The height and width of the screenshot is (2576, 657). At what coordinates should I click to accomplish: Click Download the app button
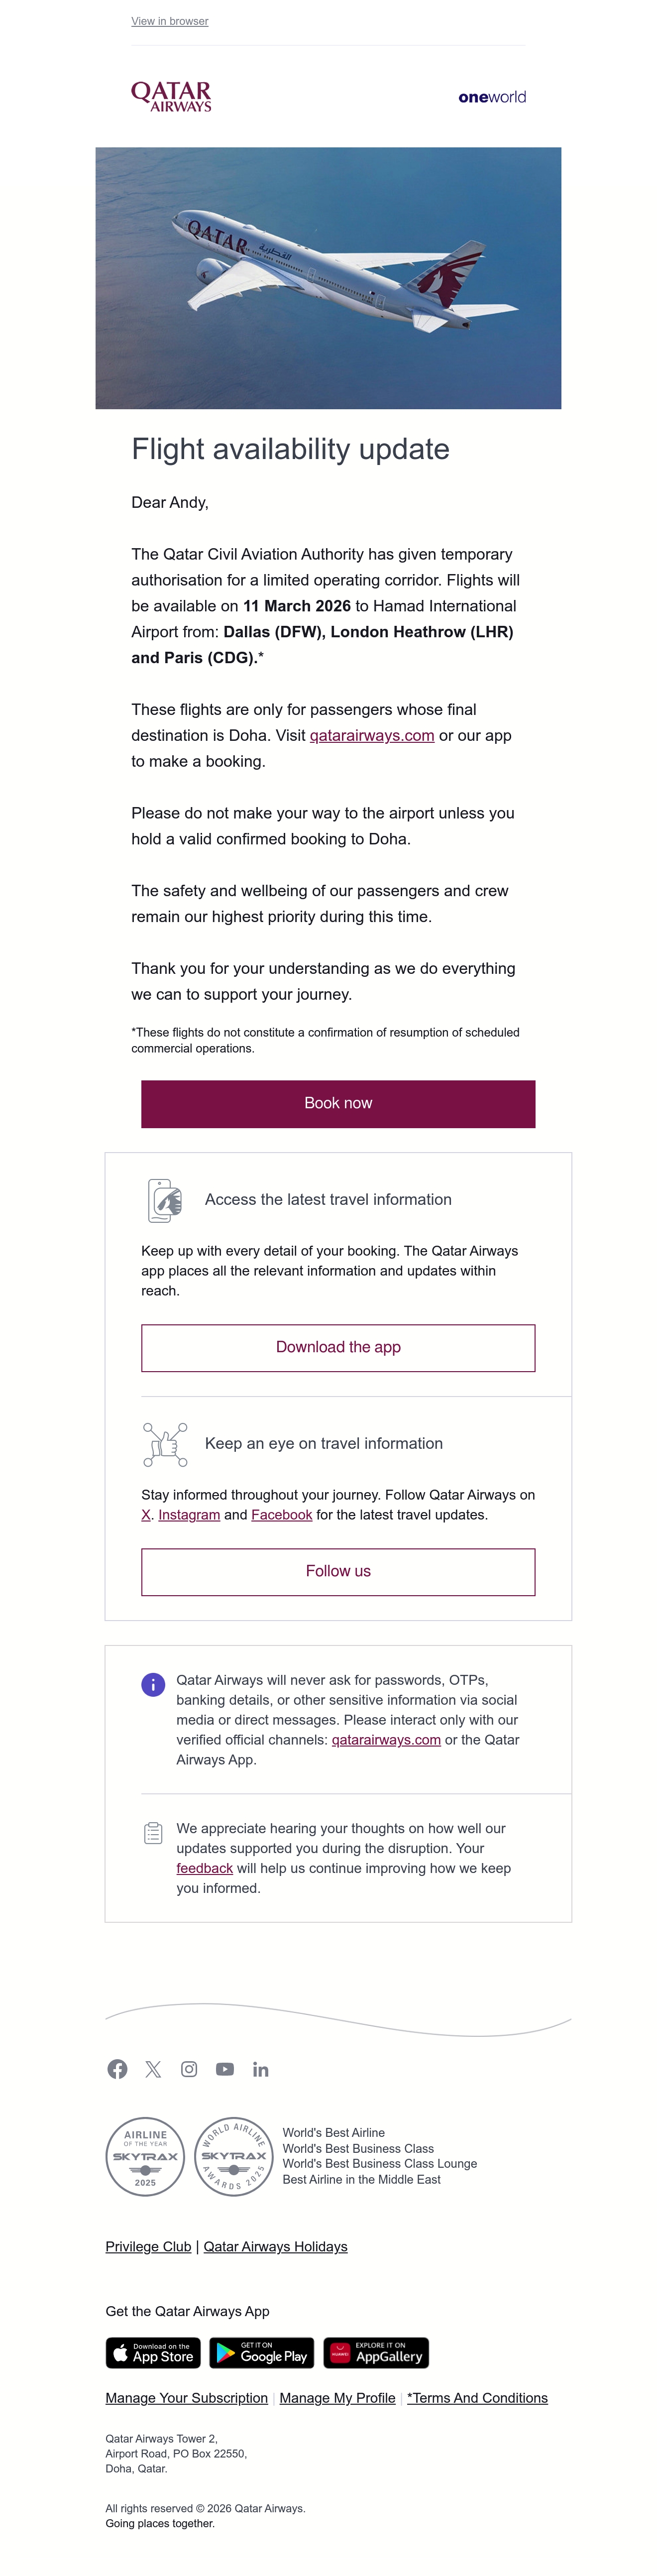pyautogui.click(x=338, y=1347)
